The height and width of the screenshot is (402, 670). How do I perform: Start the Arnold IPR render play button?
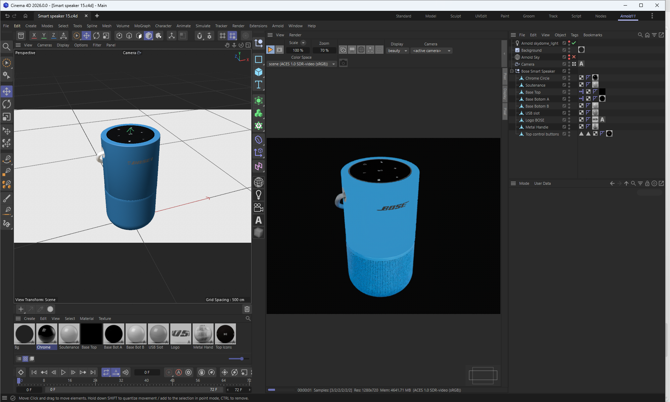point(270,50)
